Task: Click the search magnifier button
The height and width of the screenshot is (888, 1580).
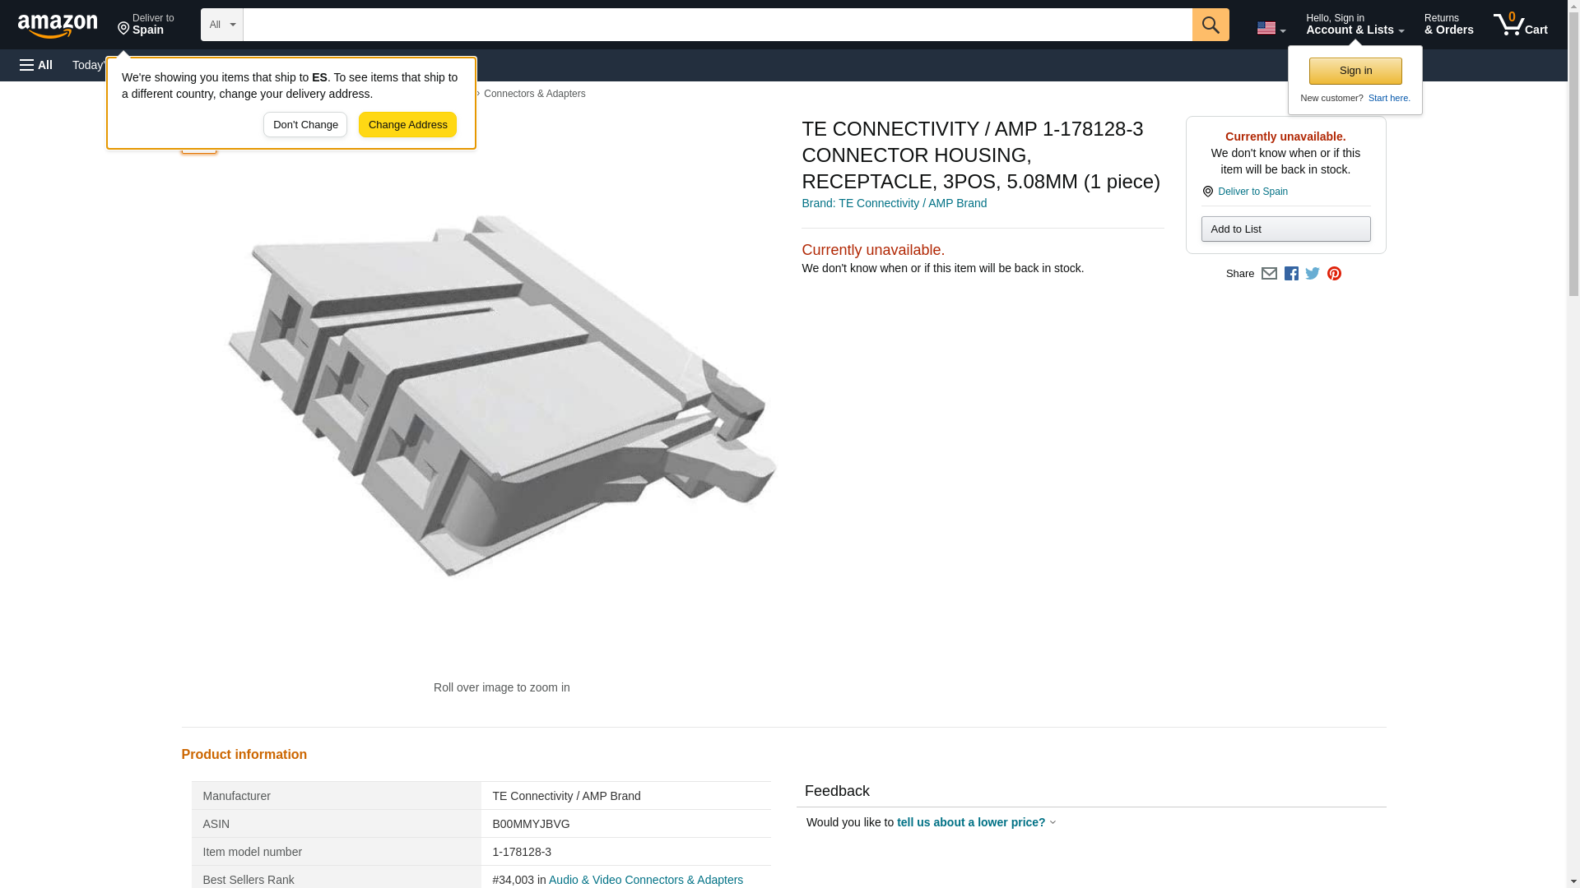Action: (x=1210, y=25)
